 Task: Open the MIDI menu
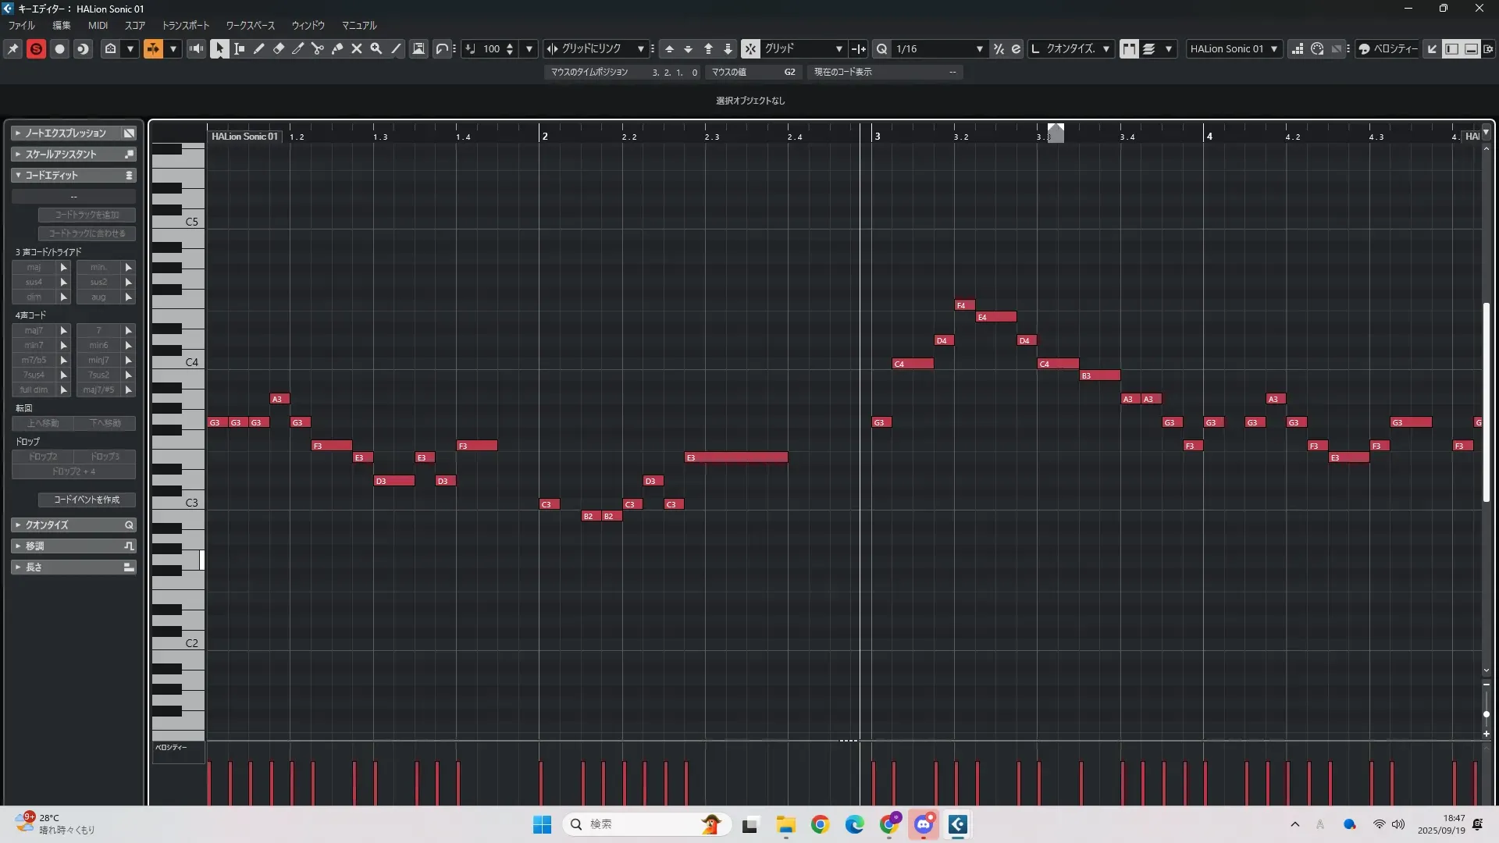click(98, 25)
